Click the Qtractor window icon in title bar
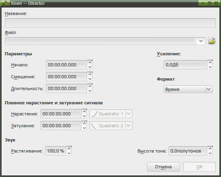 5,3
